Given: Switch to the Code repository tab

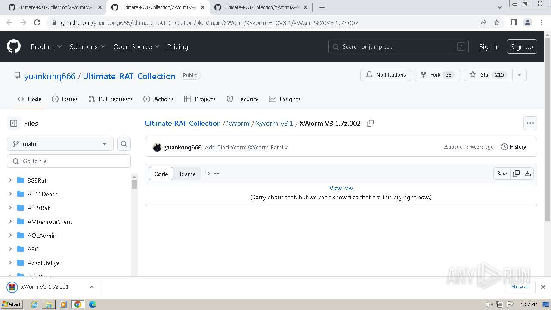Looking at the screenshot, I should pyautogui.click(x=29, y=99).
